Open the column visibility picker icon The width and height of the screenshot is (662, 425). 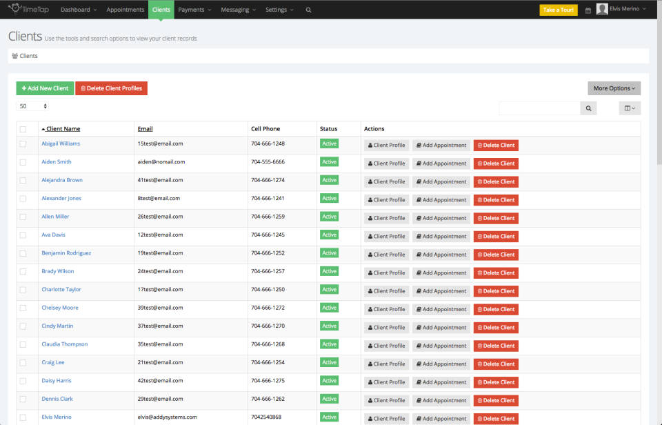pyautogui.click(x=629, y=108)
